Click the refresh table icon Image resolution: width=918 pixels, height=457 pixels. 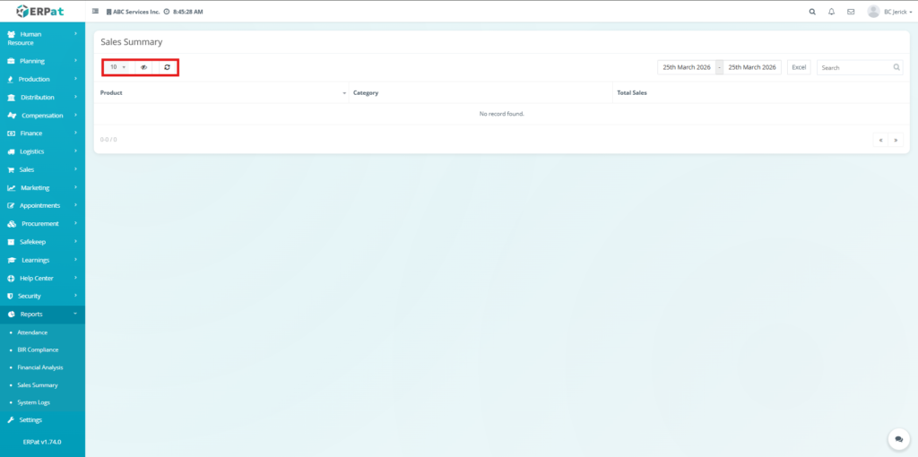tap(167, 67)
